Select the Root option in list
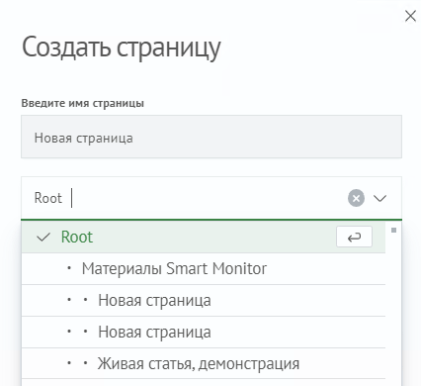This screenshot has width=421, height=386. click(204, 237)
